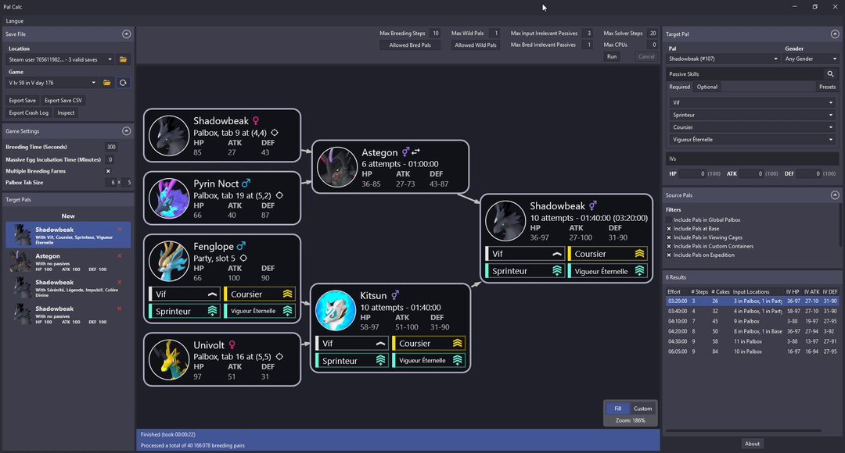
Task: Click the reload save game icon
Action: point(123,83)
